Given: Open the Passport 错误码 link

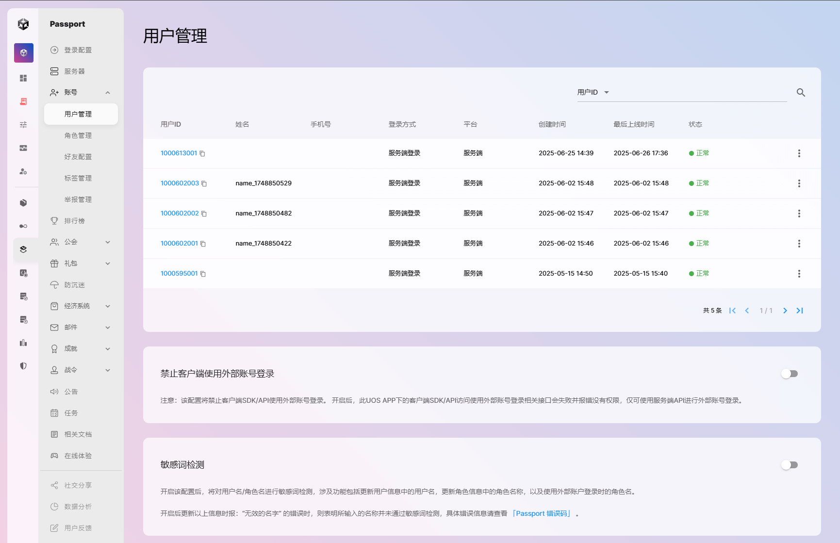Looking at the screenshot, I should [x=542, y=513].
